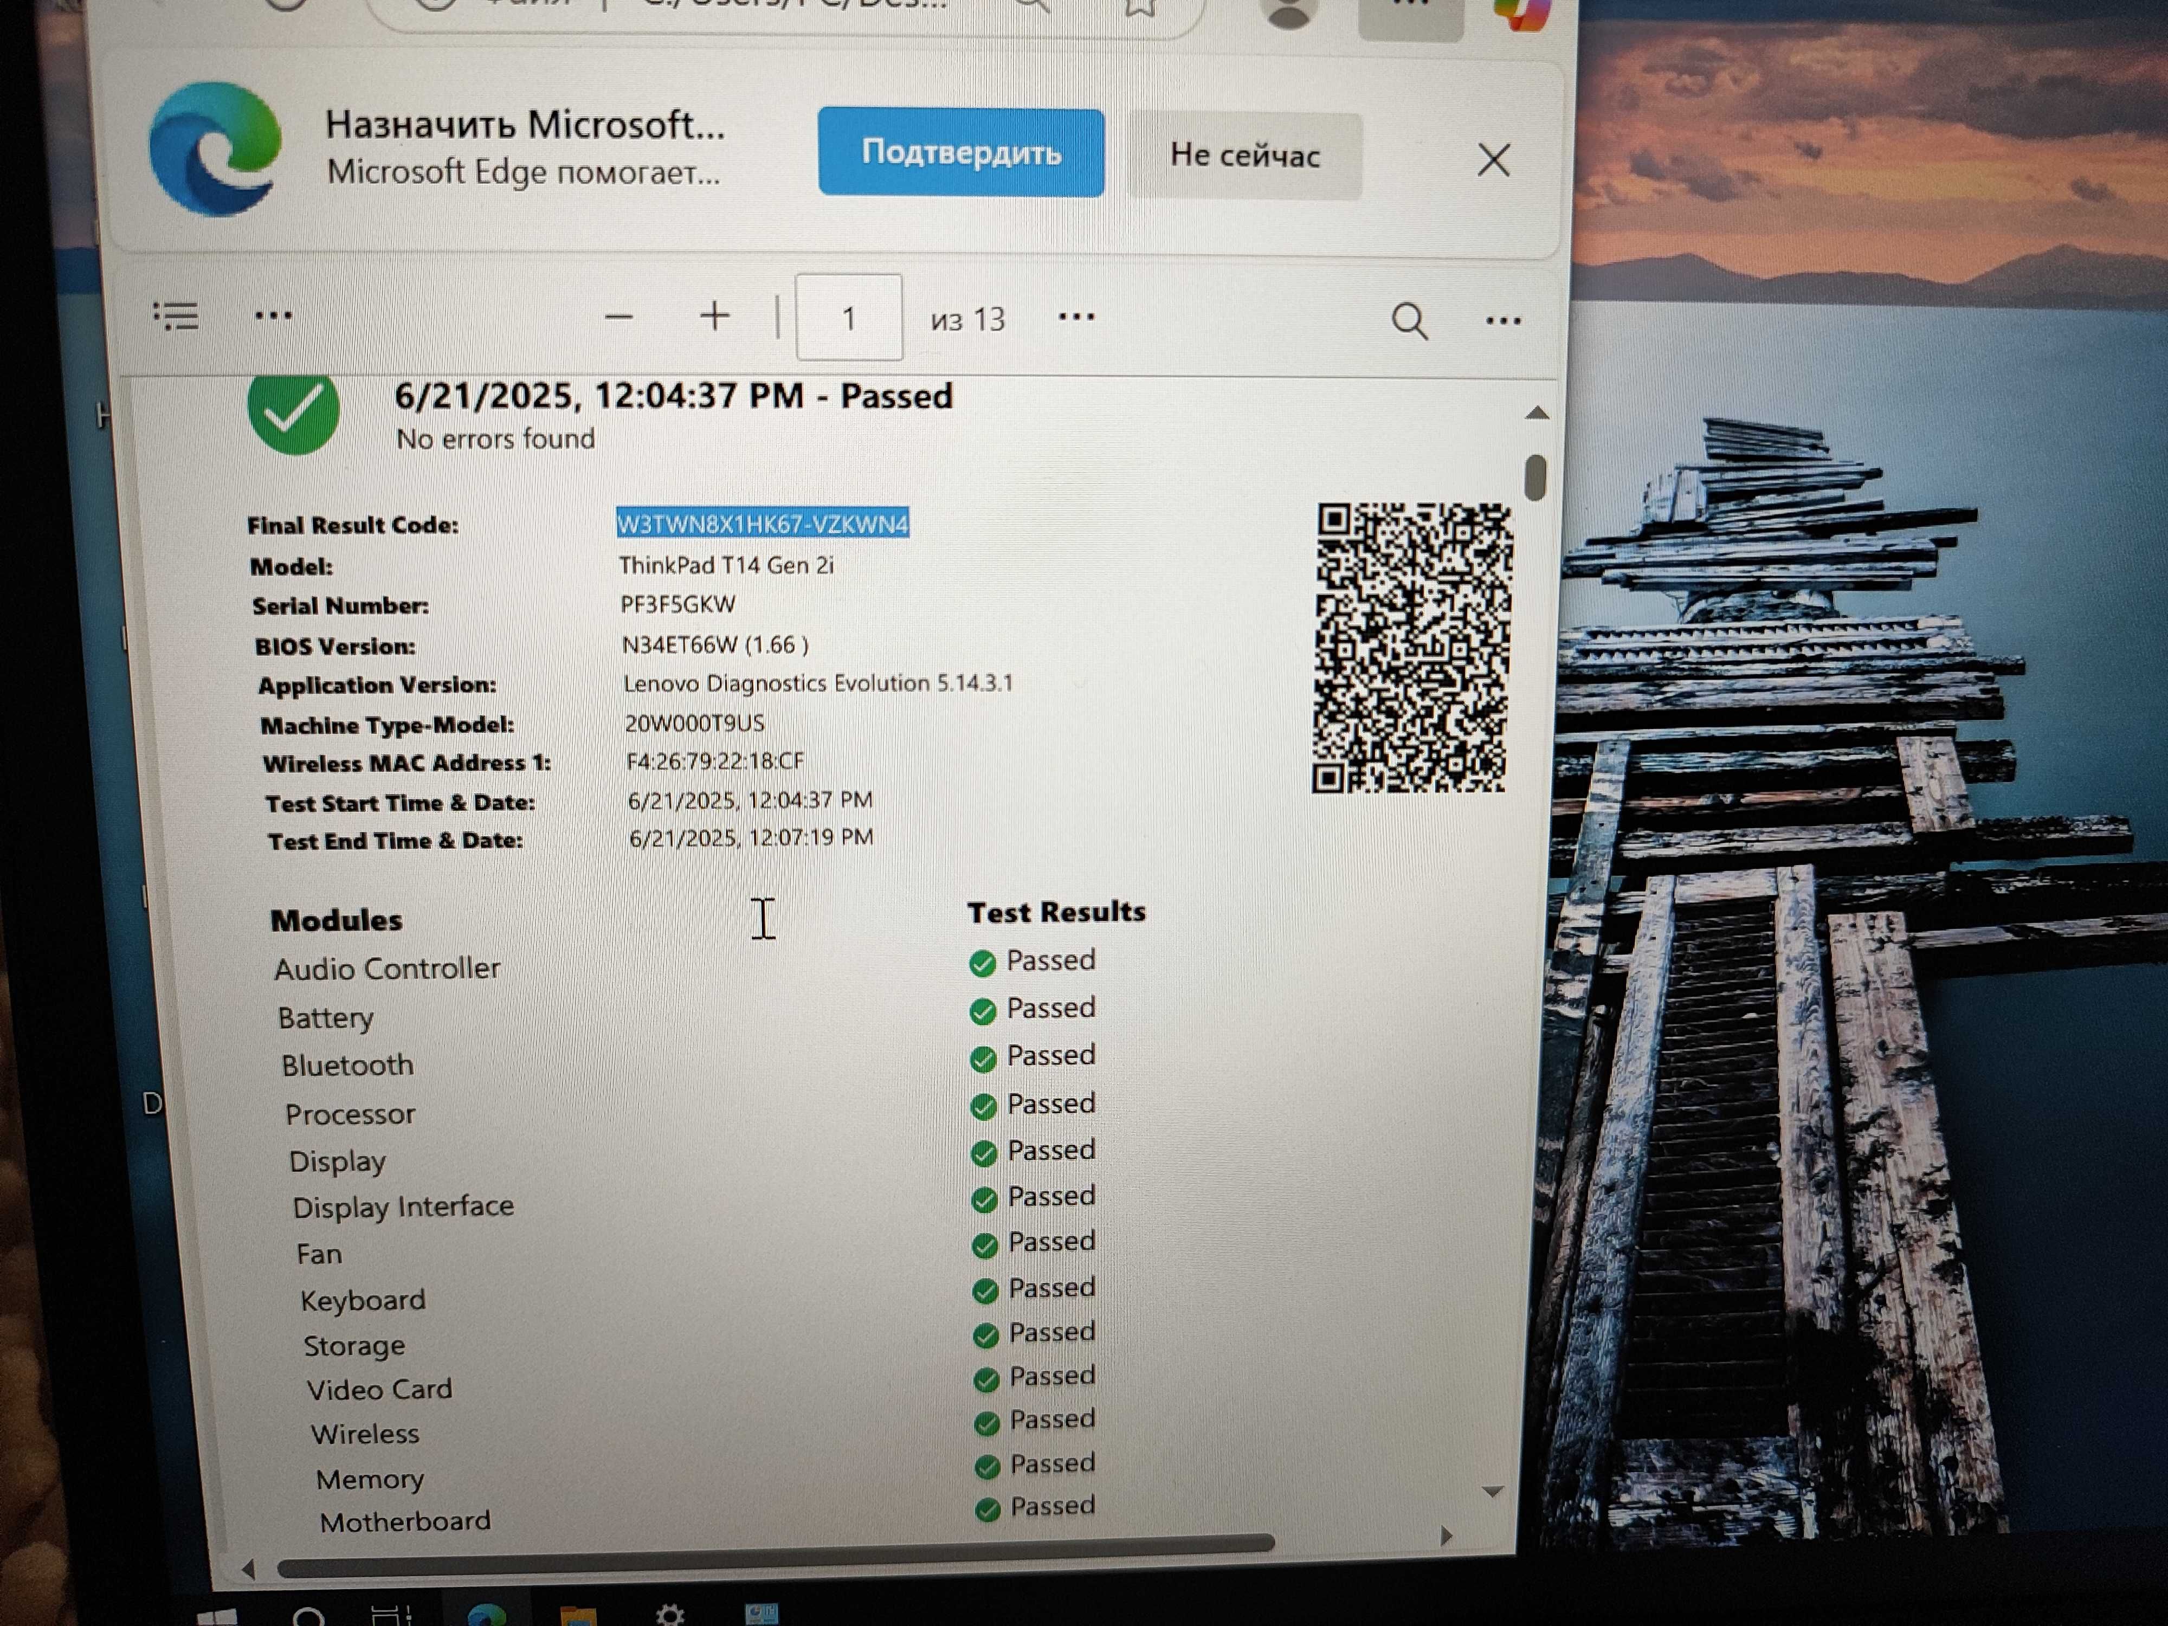Open Windows taskbar search

click(x=309, y=1616)
